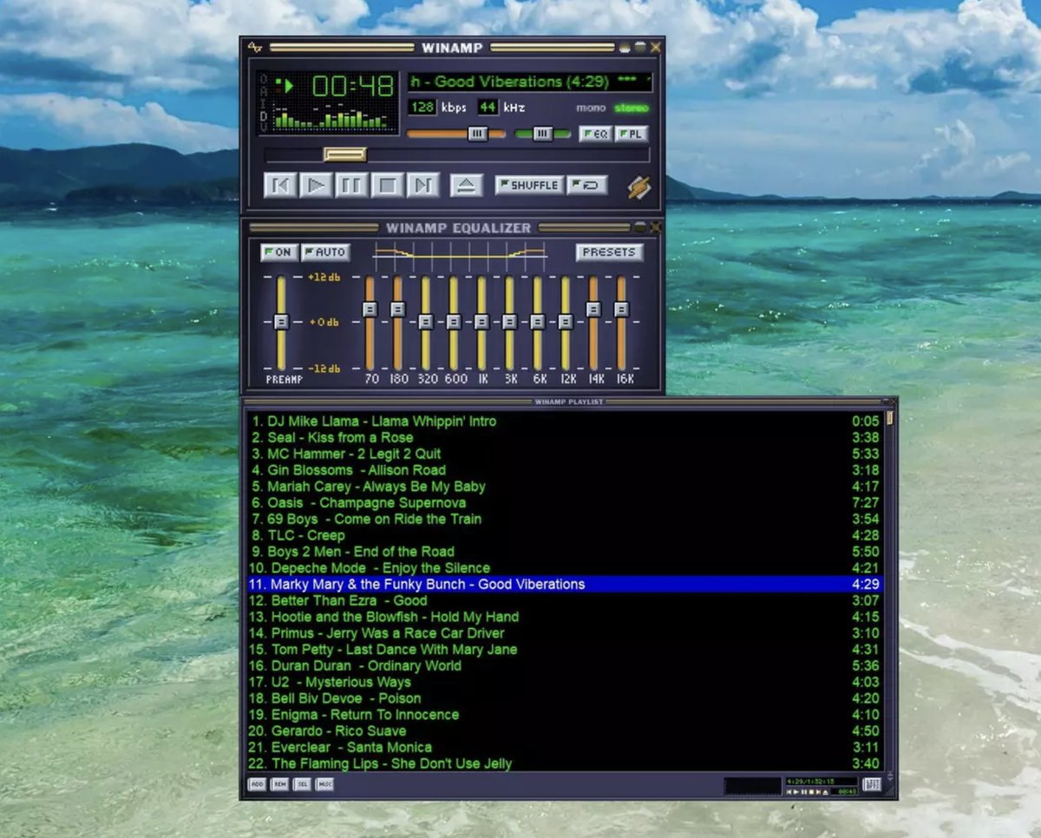
Task: Click the volume slider handle
Action: pos(477,134)
